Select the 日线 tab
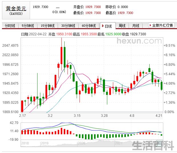The height and width of the screenshot is (153, 177). 108,26
